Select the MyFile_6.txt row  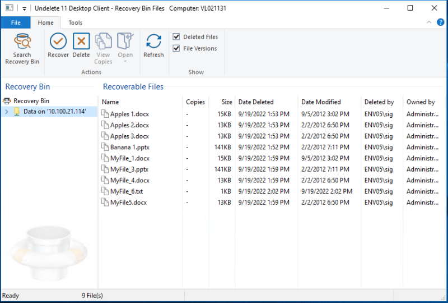pos(127,191)
